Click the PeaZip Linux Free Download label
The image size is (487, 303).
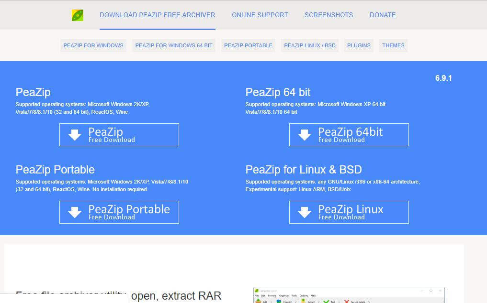(x=351, y=212)
